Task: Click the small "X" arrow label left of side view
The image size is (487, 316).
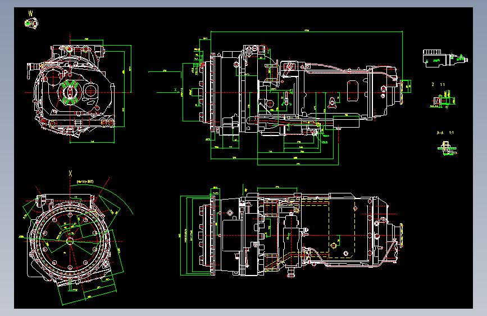Action: (175, 90)
